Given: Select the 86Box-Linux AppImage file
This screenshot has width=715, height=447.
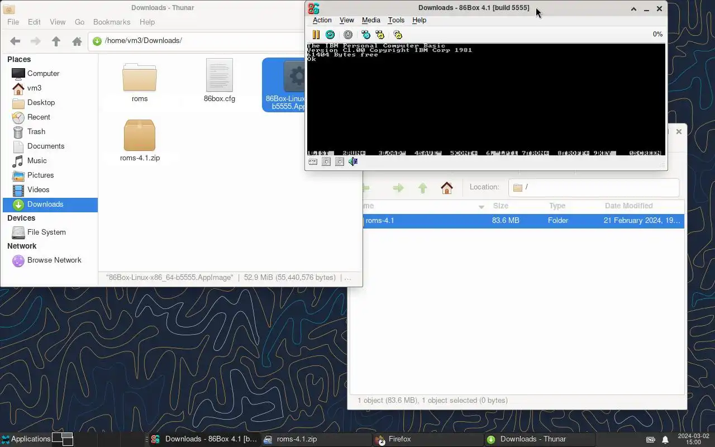Looking at the screenshot, I should (284, 84).
